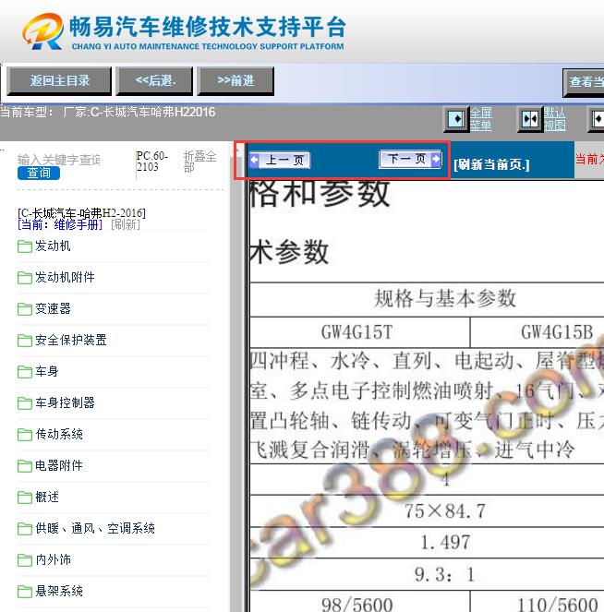Open the 车身 folder icon
The image size is (604, 612).
click(25, 372)
